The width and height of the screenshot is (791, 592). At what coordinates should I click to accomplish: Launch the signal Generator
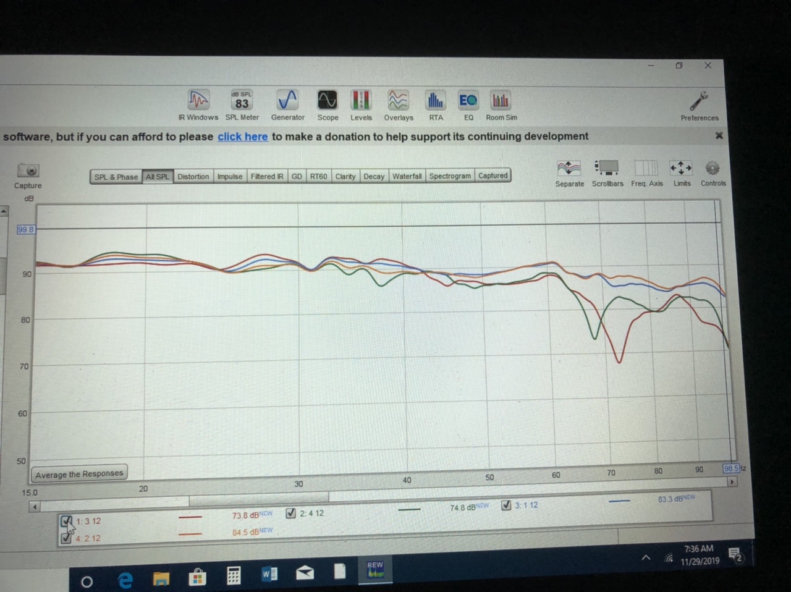(287, 101)
